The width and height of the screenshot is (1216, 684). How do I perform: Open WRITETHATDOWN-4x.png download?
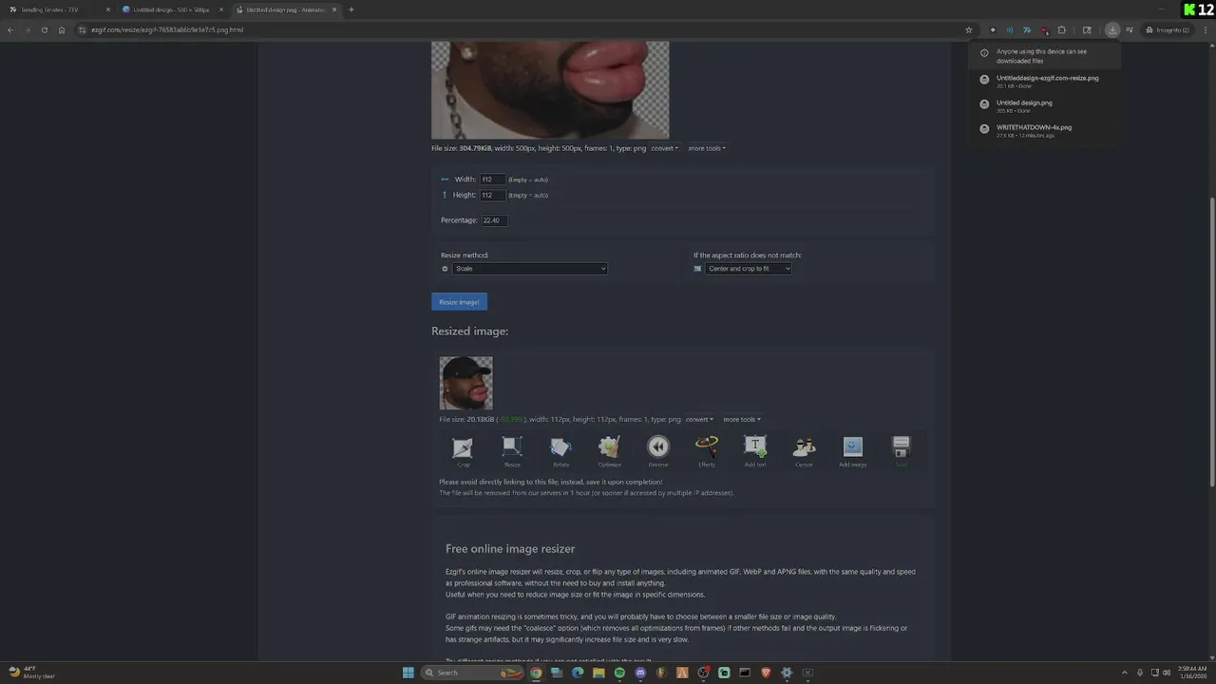tap(1044, 131)
